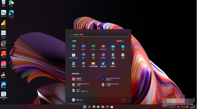Image resolution: width=198 pixels, height=109 pixels.
Task: Expand the All apps button
Action: 120,41
